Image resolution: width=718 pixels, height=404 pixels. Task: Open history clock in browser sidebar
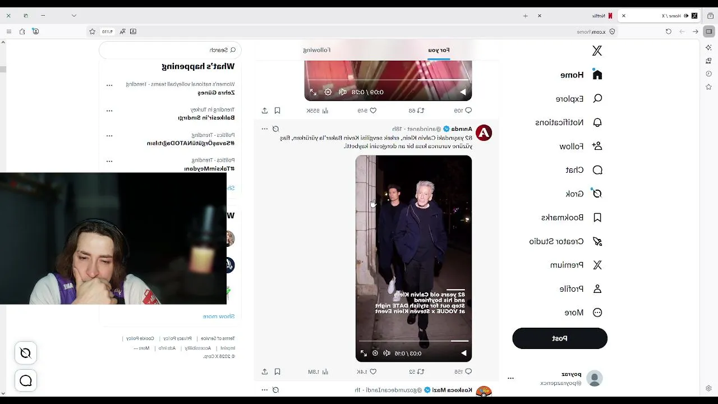click(x=709, y=74)
